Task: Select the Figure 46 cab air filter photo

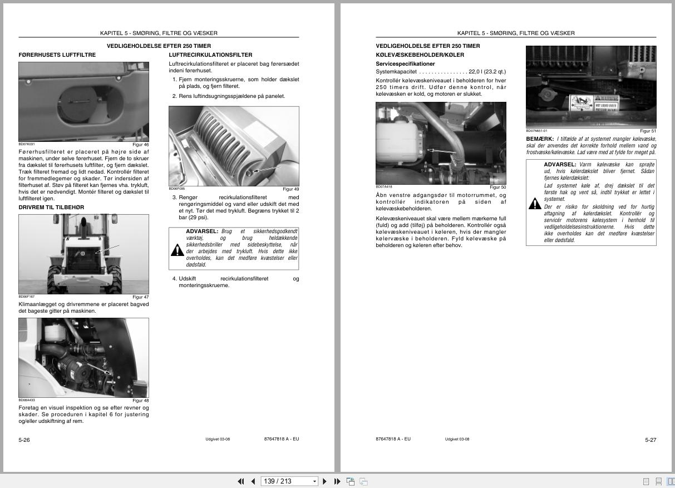Action: click(83, 102)
